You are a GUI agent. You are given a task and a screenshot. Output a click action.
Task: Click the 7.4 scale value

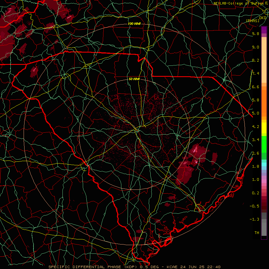(256, 74)
